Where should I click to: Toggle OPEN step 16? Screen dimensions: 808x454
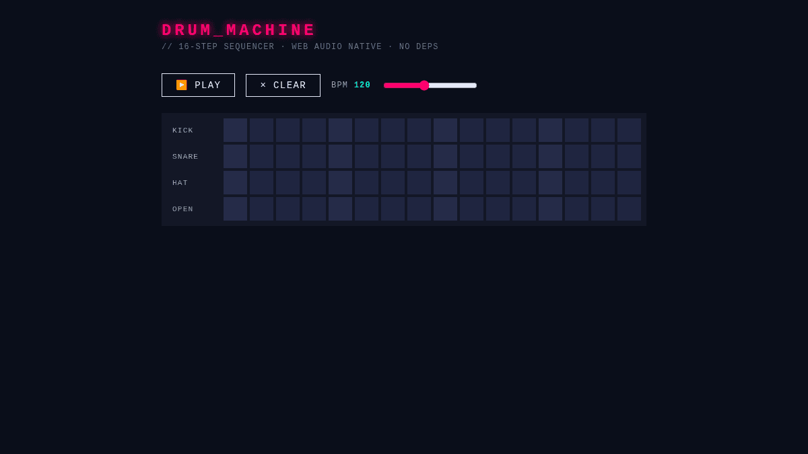click(629, 209)
